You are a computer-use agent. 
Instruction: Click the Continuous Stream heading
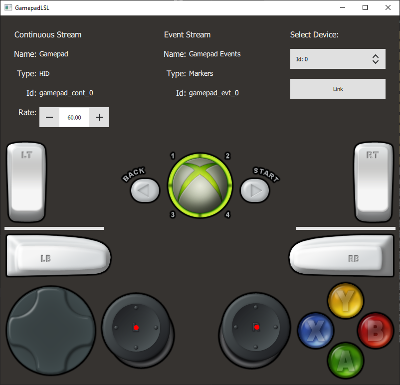48,34
